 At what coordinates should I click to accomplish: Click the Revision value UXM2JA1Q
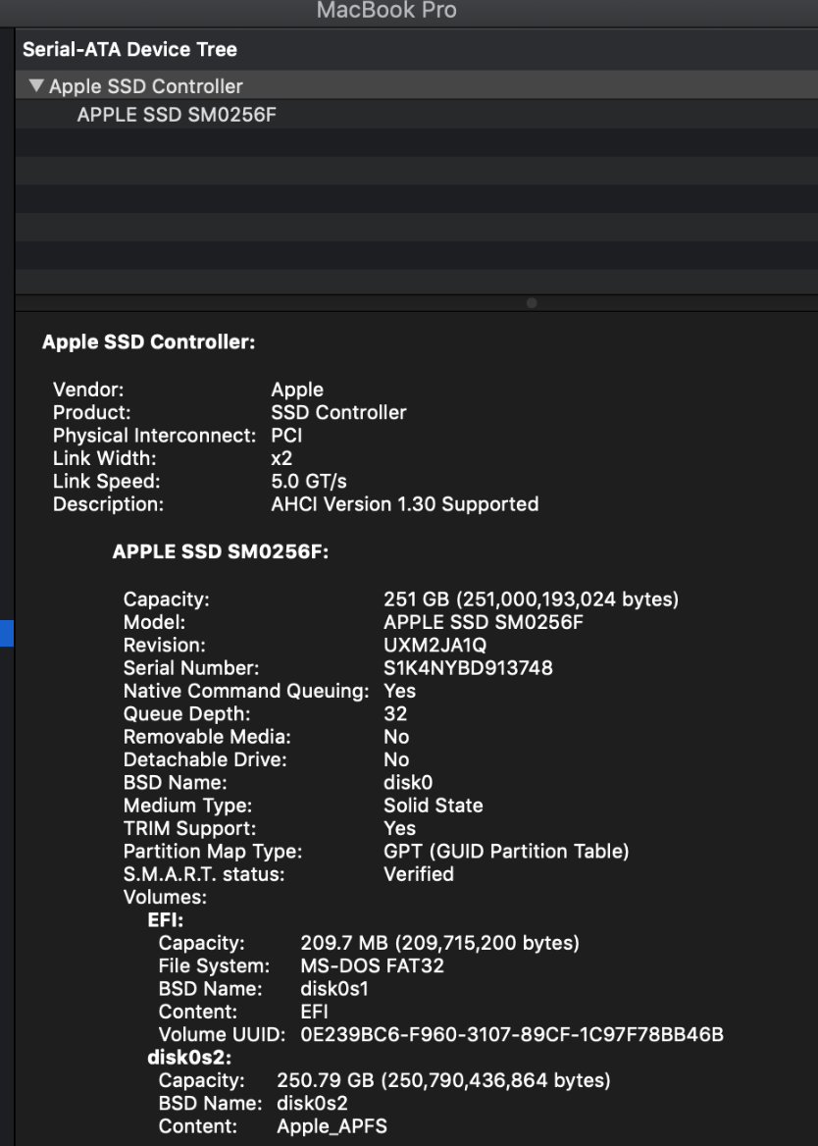pyautogui.click(x=435, y=646)
